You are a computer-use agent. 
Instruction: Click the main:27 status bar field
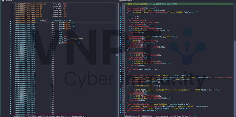[x=136, y=116]
